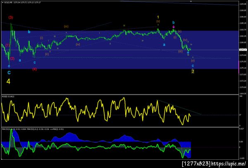Click the RSI level 37 axis label

point(240,115)
